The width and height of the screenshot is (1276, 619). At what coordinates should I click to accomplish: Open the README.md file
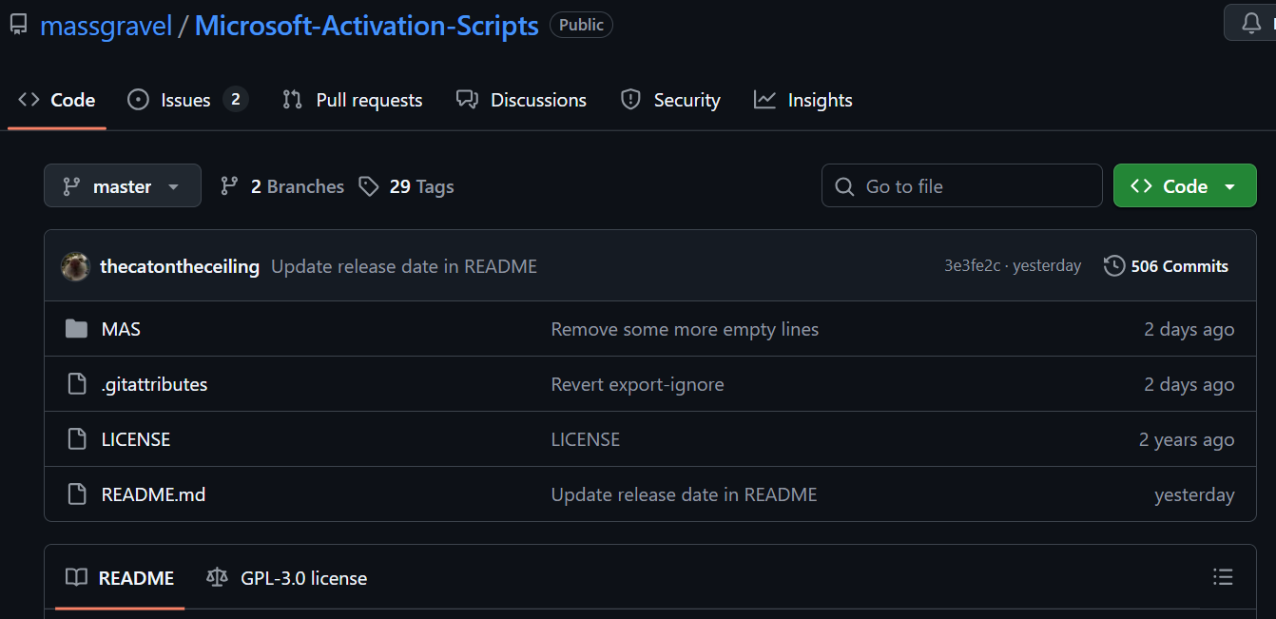(x=153, y=494)
